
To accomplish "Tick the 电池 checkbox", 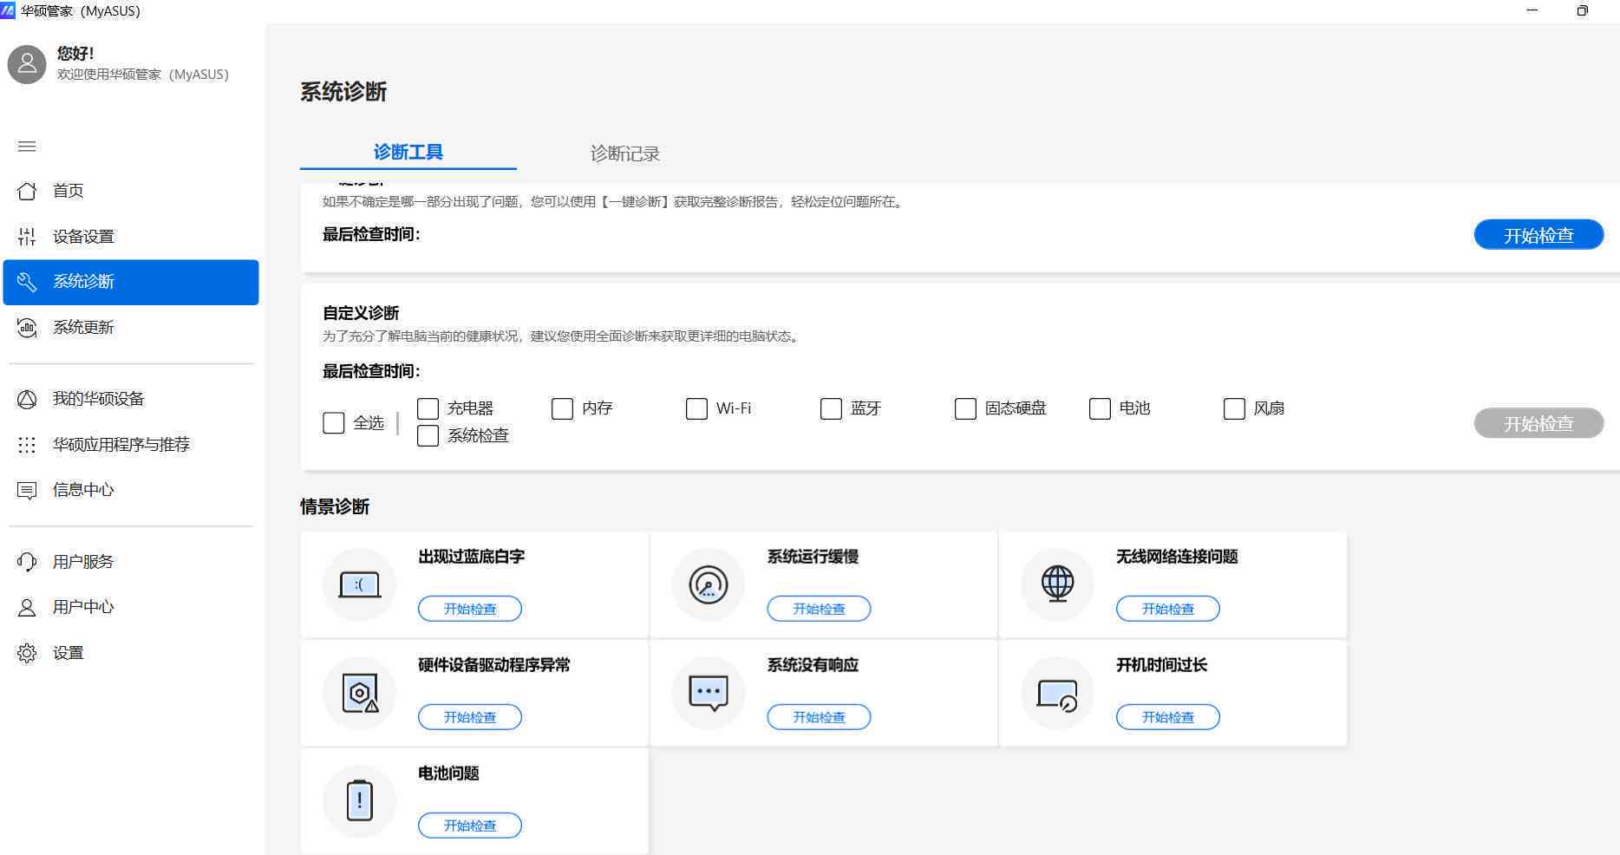I will [x=1100, y=408].
